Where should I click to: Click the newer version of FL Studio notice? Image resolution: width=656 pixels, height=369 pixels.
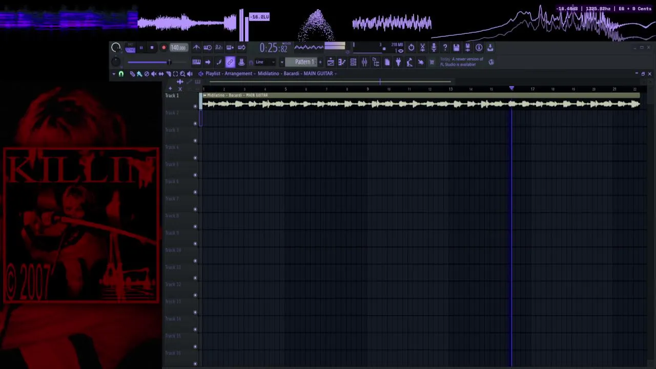pos(461,62)
